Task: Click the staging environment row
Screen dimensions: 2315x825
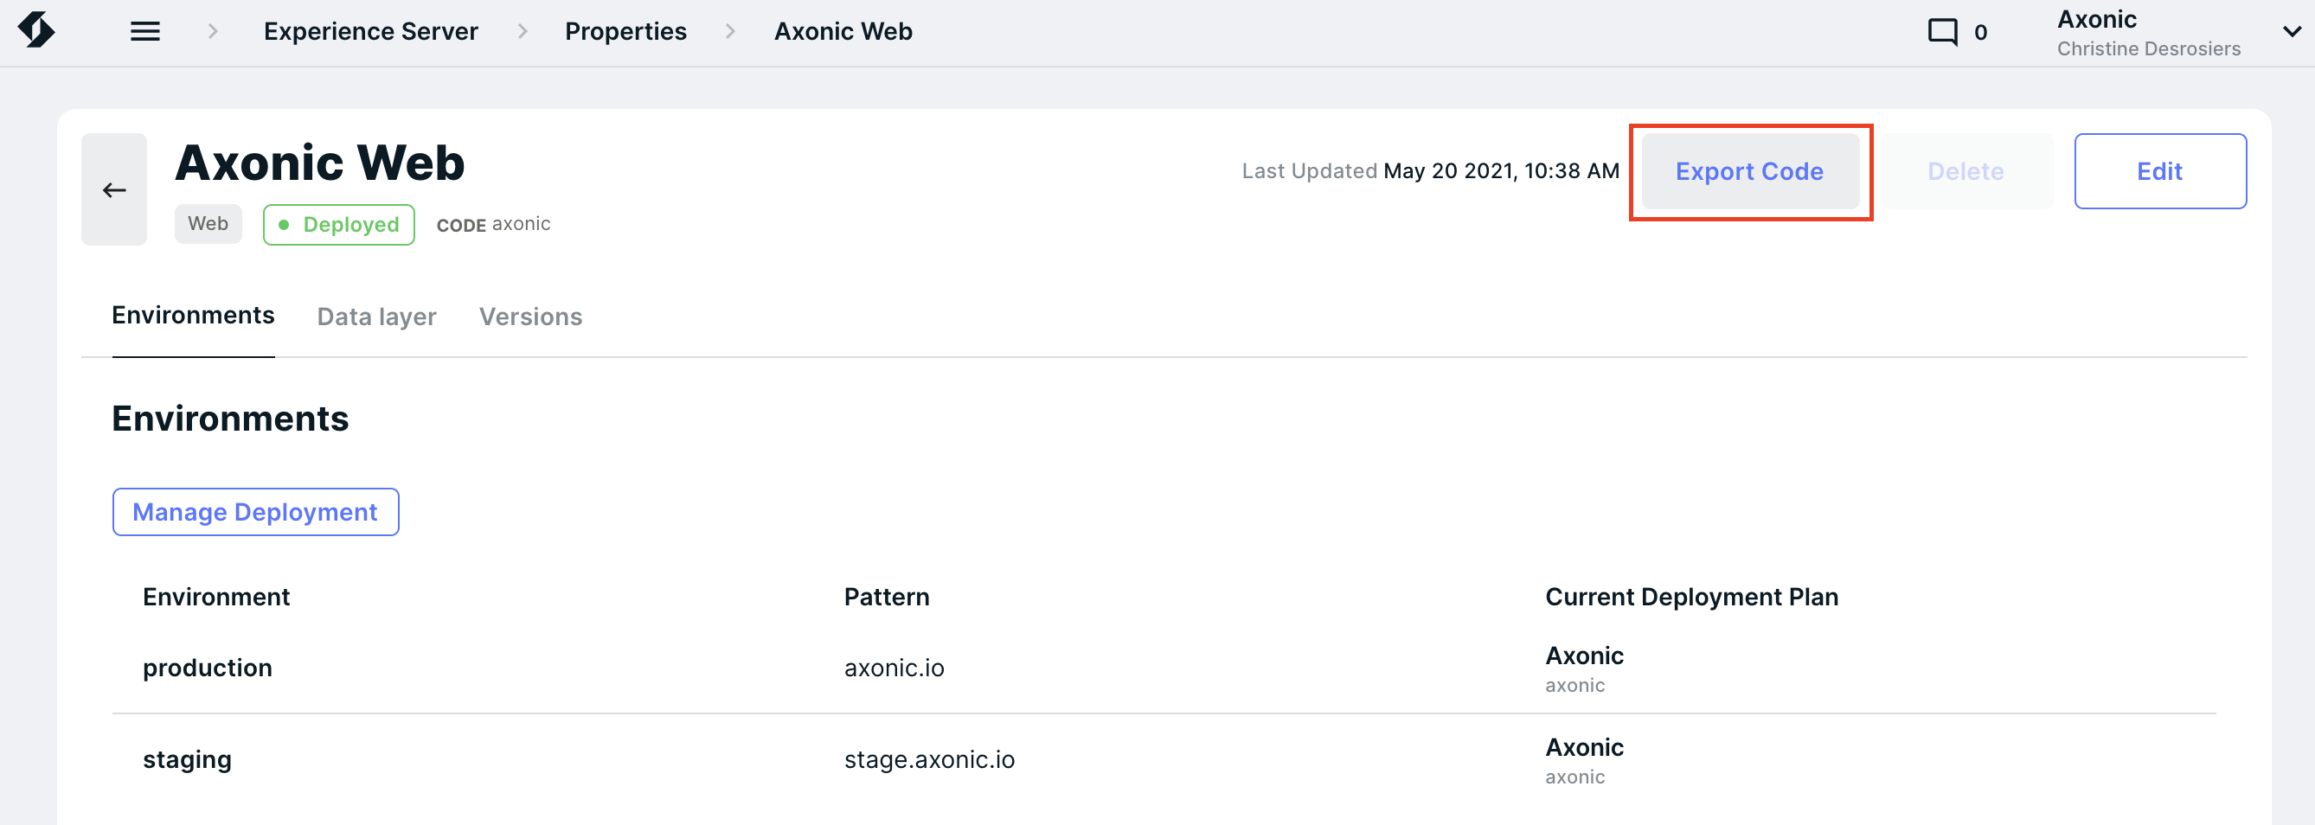Action: point(1164,759)
